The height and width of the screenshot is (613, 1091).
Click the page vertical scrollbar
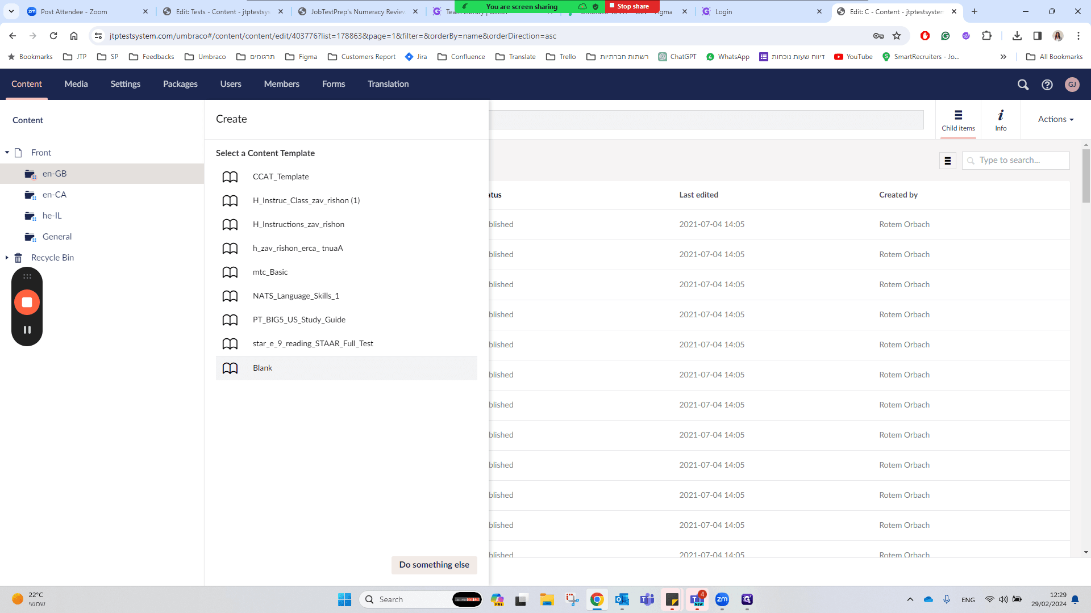tap(1086, 176)
